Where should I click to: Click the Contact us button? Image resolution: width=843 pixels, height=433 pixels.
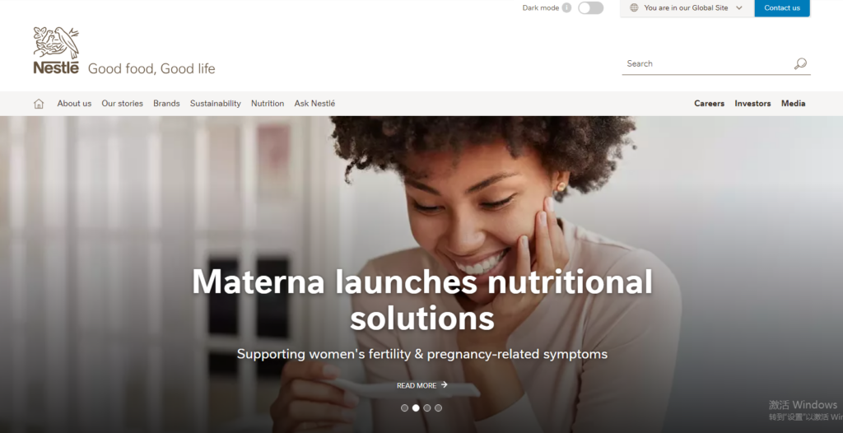click(x=782, y=8)
